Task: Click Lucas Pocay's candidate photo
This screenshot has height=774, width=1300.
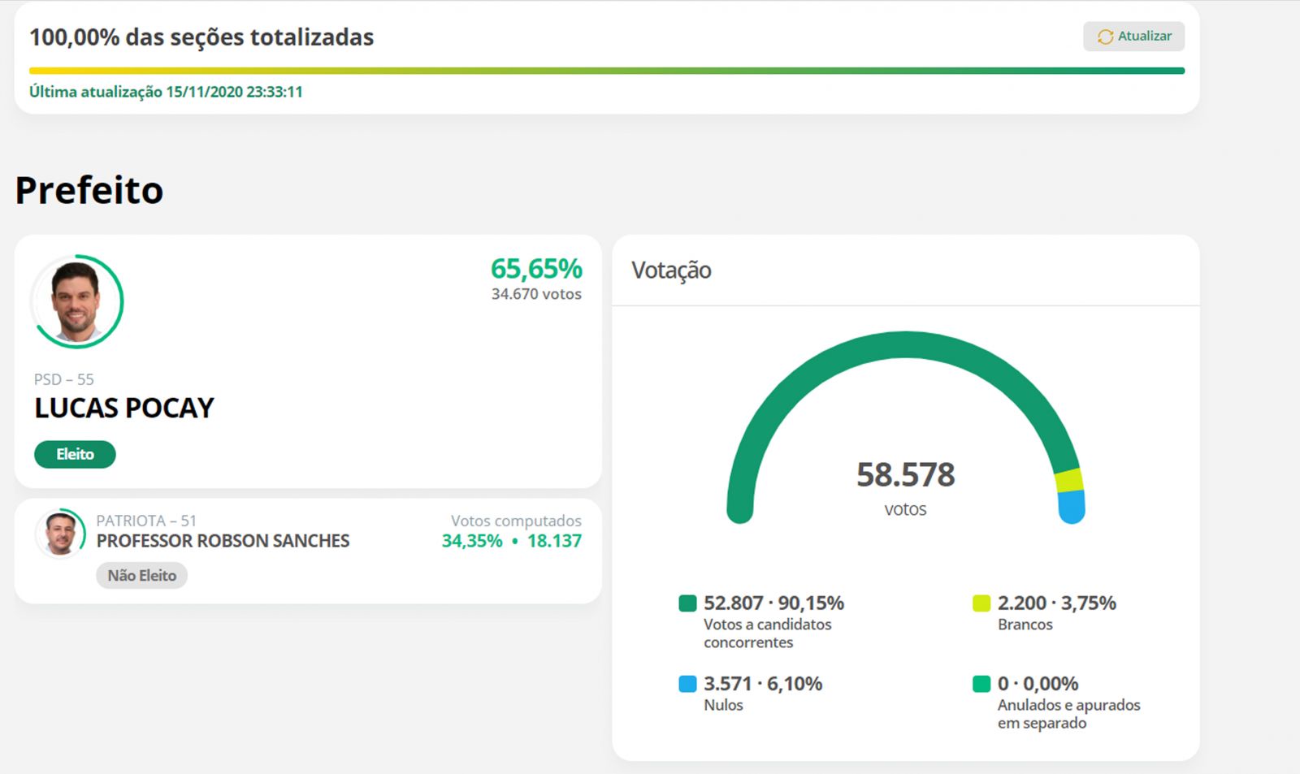Action: click(76, 301)
